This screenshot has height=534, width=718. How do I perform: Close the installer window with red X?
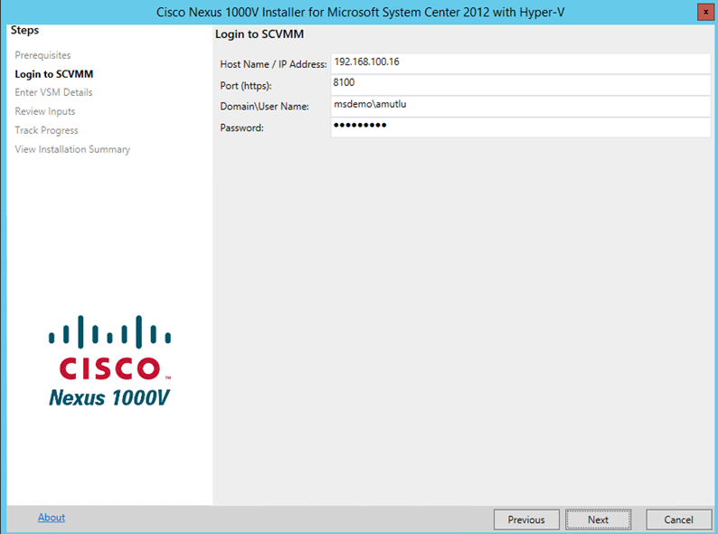coord(705,12)
